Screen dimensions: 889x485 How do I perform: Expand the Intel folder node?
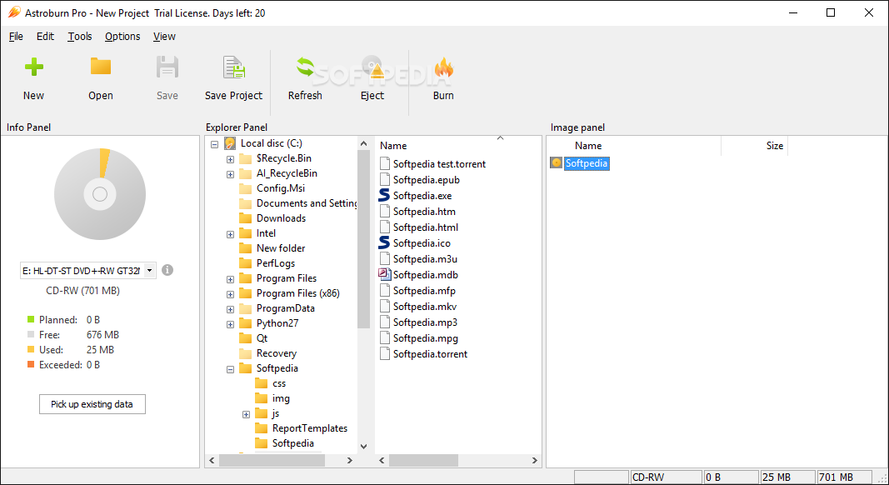(230, 234)
